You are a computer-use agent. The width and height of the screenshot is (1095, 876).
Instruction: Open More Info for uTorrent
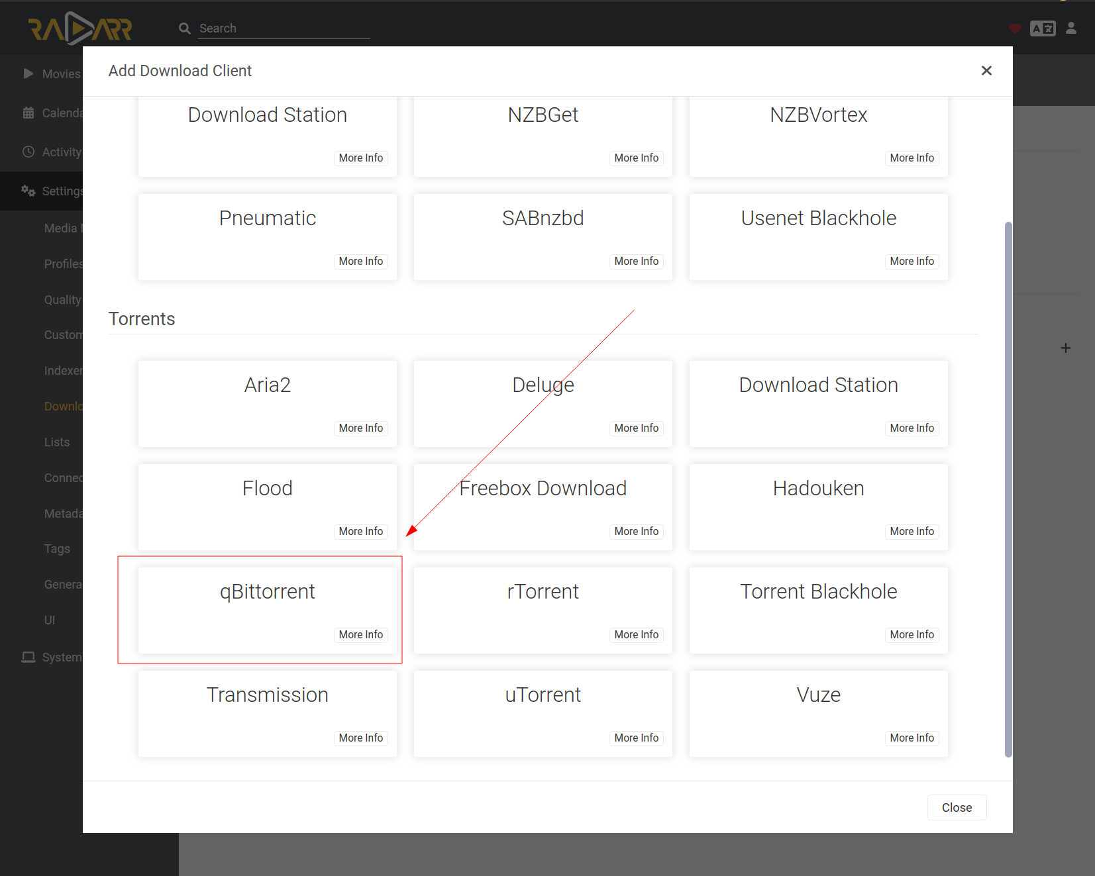pos(637,738)
